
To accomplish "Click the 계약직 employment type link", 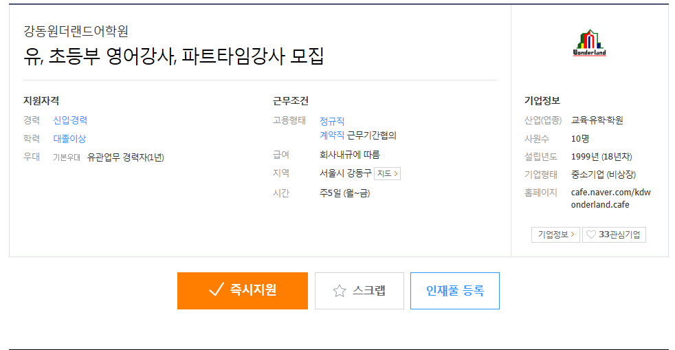I will (332, 135).
